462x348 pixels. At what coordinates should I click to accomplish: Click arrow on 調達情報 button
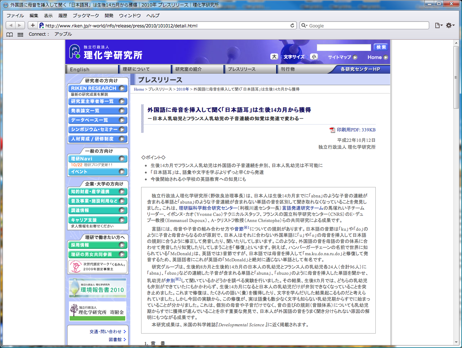[x=122, y=210]
